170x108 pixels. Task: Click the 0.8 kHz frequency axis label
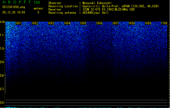click(x=2, y=76)
